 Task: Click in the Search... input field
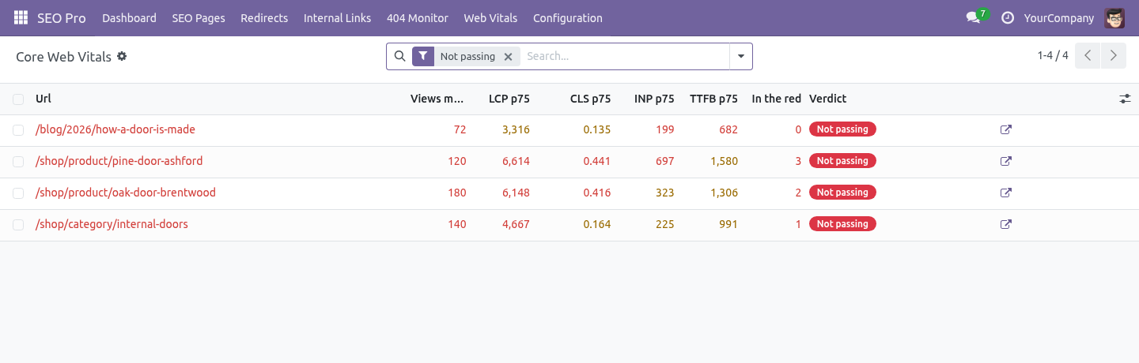625,56
